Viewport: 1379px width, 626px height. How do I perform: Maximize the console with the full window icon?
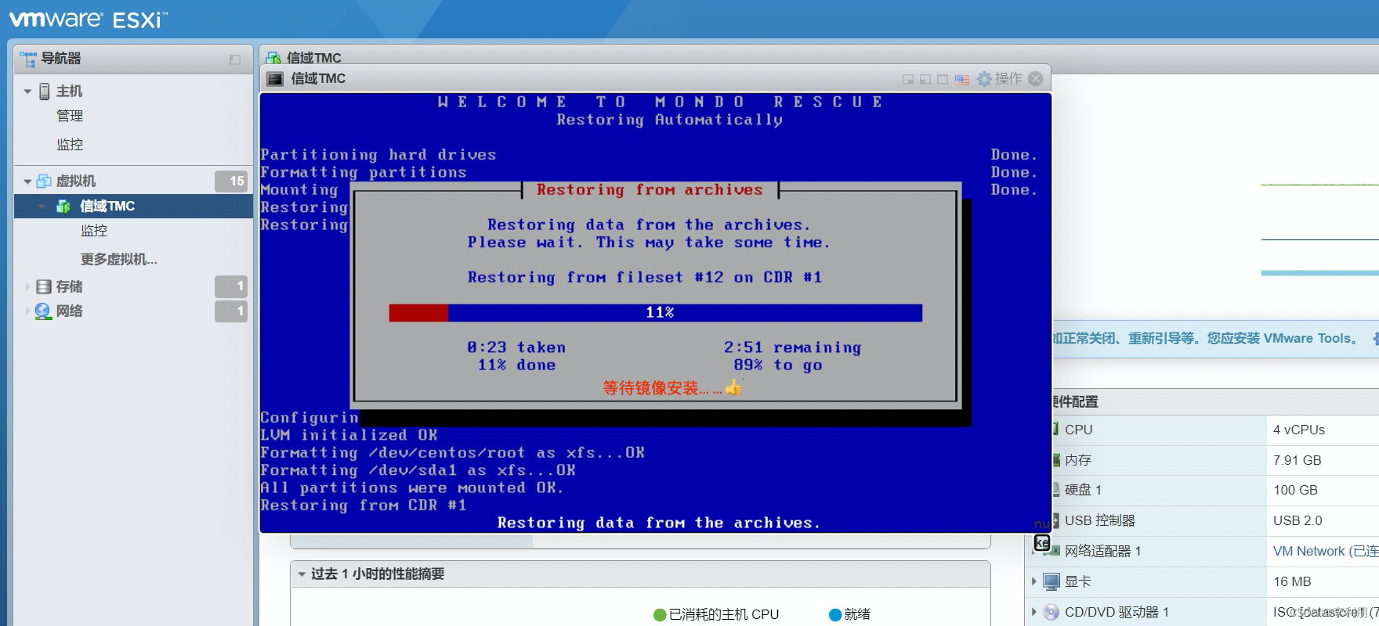coord(943,79)
